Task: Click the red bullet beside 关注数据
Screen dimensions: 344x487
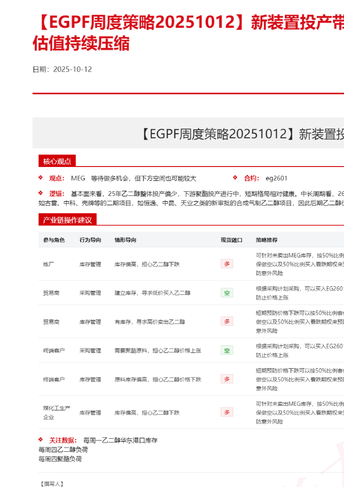Action: [x=41, y=440]
